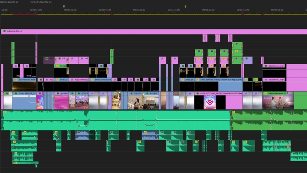Select the darker green audio clip after 00:01:45:00
The width and height of the screenshot is (307, 173).
269,120
